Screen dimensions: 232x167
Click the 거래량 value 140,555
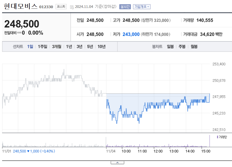[x=205, y=20]
